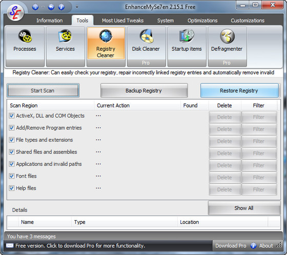The width and height of the screenshot is (287, 255).
Task: Toggle Help files checkbox
Action: click(11, 188)
